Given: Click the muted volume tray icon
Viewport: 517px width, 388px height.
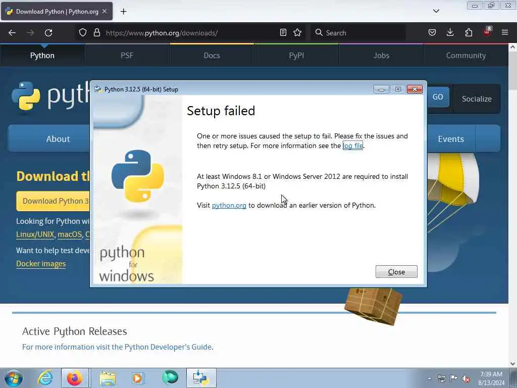Looking at the screenshot, I should point(466,379).
